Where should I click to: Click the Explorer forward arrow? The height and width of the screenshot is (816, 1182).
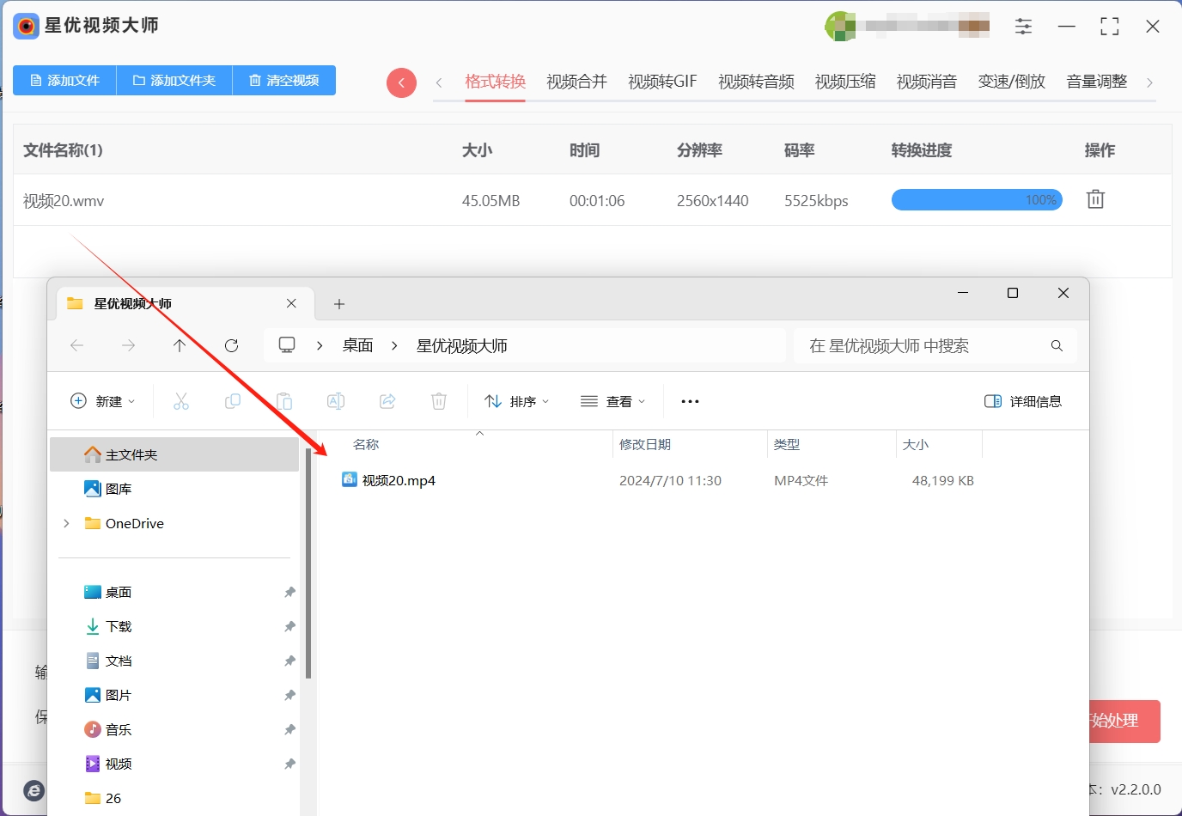(x=128, y=345)
